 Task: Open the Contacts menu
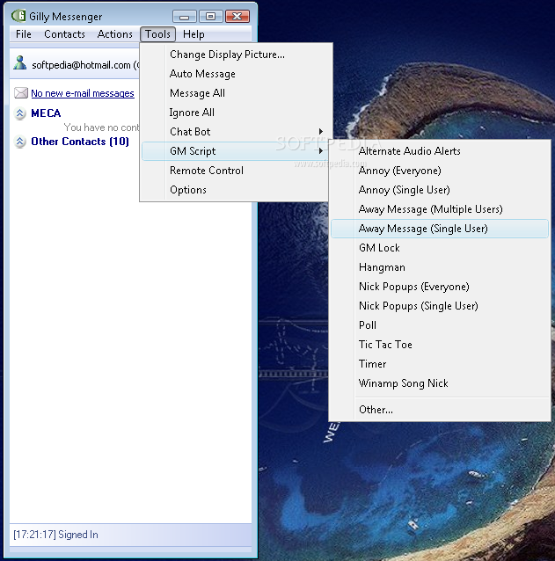coord(64,34)
